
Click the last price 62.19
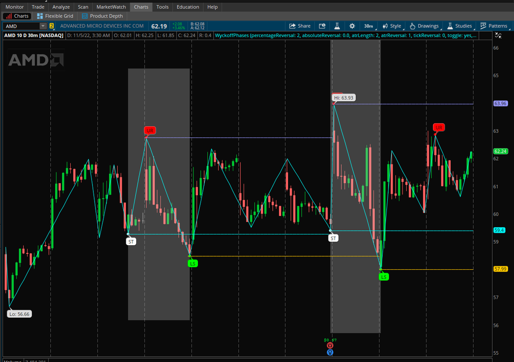pos(159,26)
